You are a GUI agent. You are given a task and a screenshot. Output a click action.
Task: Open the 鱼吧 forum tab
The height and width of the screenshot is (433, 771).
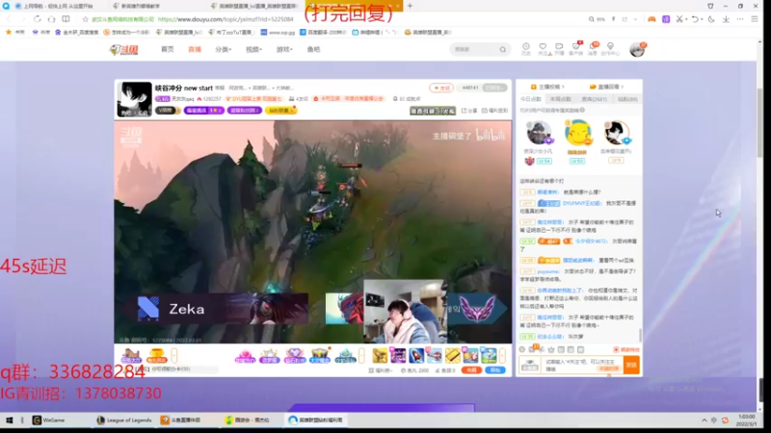click(x=314, y=50)
